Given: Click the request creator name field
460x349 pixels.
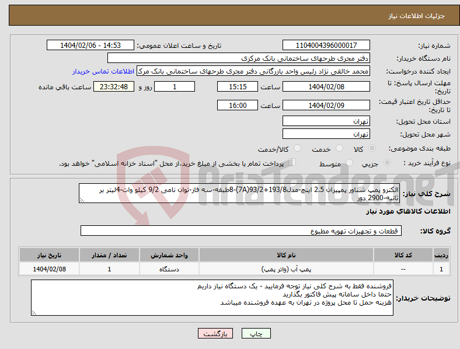Looking at the screenshot, I should pyautogui.click(x=253, y=71).
